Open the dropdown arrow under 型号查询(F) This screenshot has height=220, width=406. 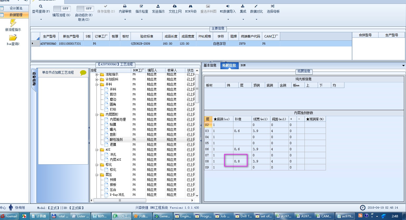(x=41, y=19)
